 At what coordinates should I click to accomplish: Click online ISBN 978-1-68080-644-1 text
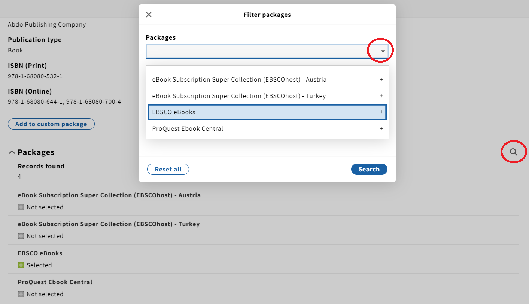click(36, 102)
